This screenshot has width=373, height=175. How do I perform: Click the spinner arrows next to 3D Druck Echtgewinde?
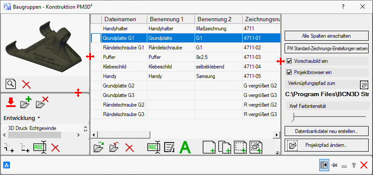click(x=85, y=129)
